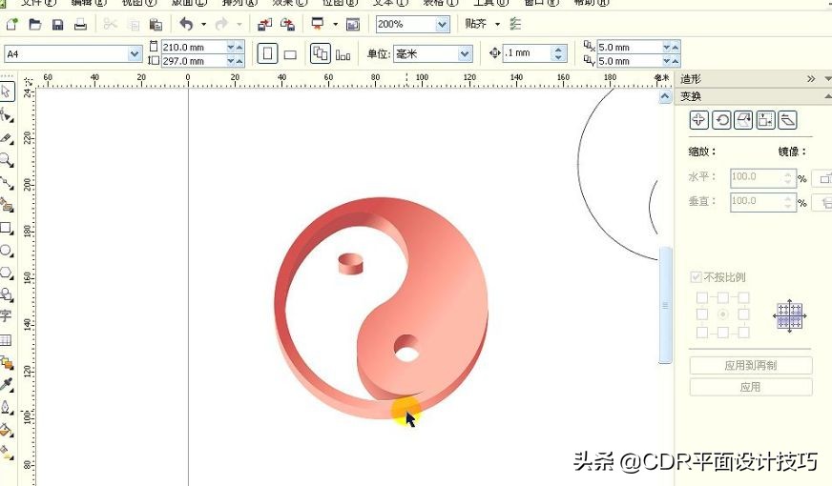
Task: Click the Position transform icon in docker
Action: [698, 120]
